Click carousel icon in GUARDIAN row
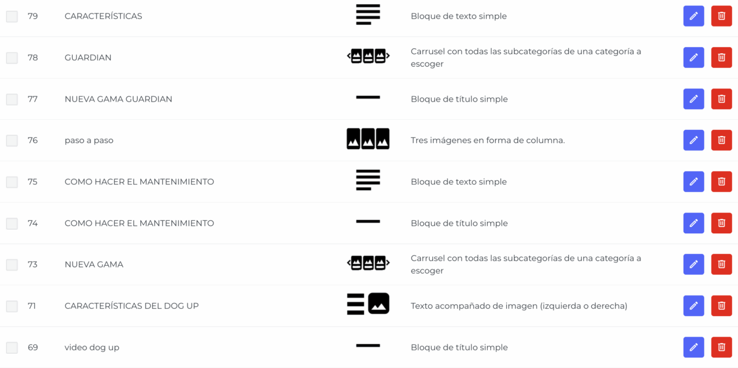This screenshot has width=738, height=368. point(368,56)
